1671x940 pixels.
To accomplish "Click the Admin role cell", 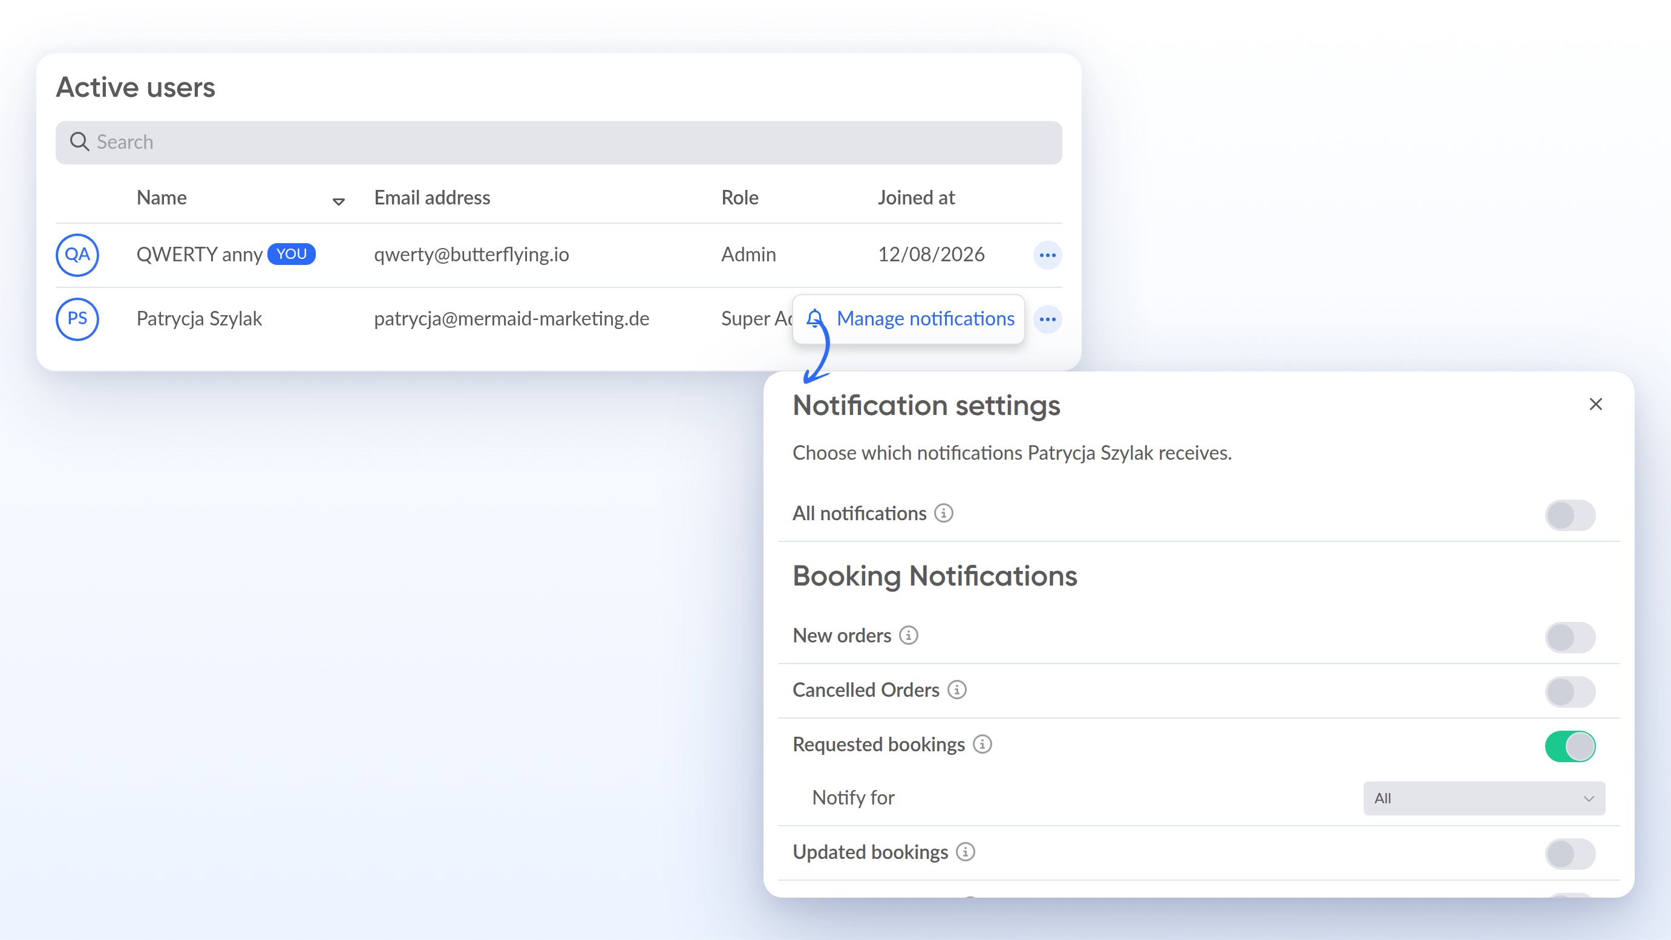I will point(748,254).
